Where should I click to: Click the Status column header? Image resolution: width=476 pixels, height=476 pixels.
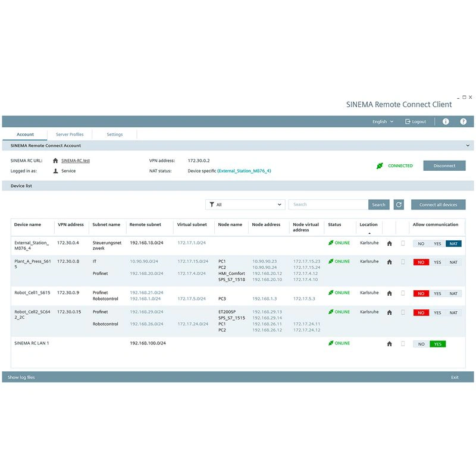334,225
